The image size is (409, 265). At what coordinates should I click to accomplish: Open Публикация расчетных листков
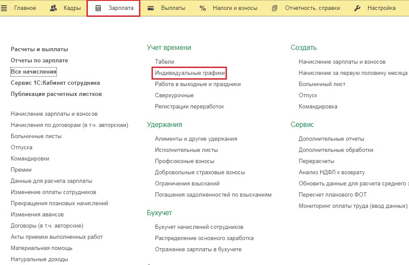pyautogui.click(x=56, y=94)
